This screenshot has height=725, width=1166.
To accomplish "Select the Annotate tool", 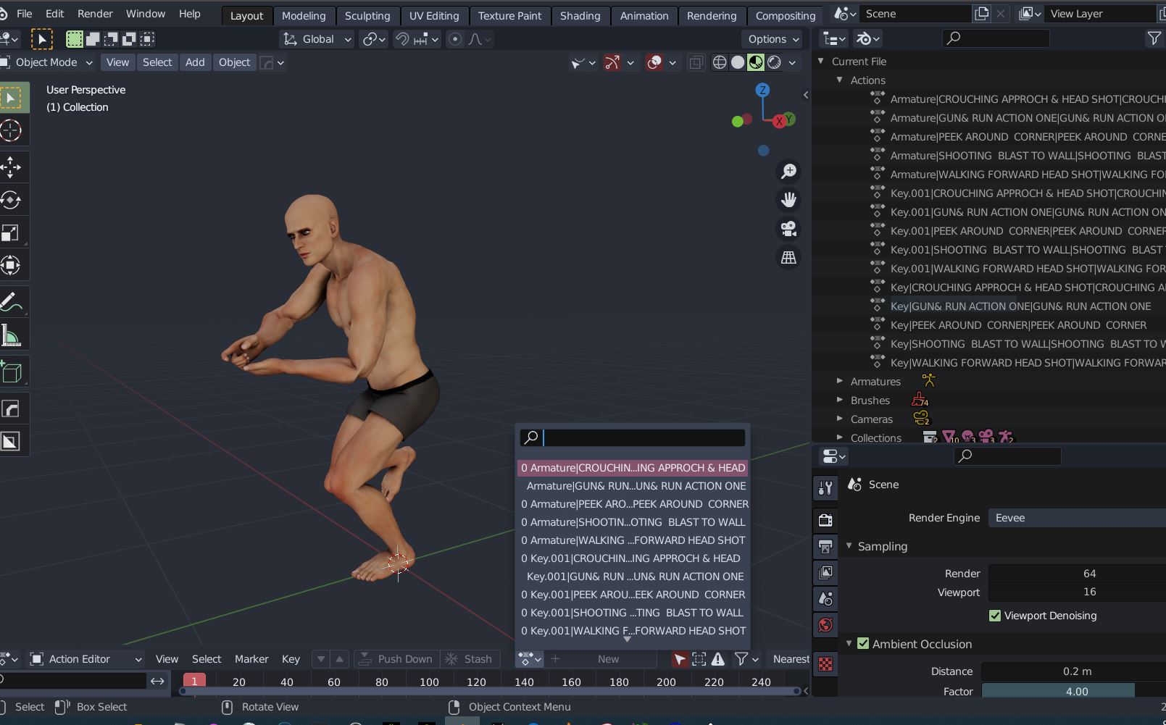I will point(12,302).
